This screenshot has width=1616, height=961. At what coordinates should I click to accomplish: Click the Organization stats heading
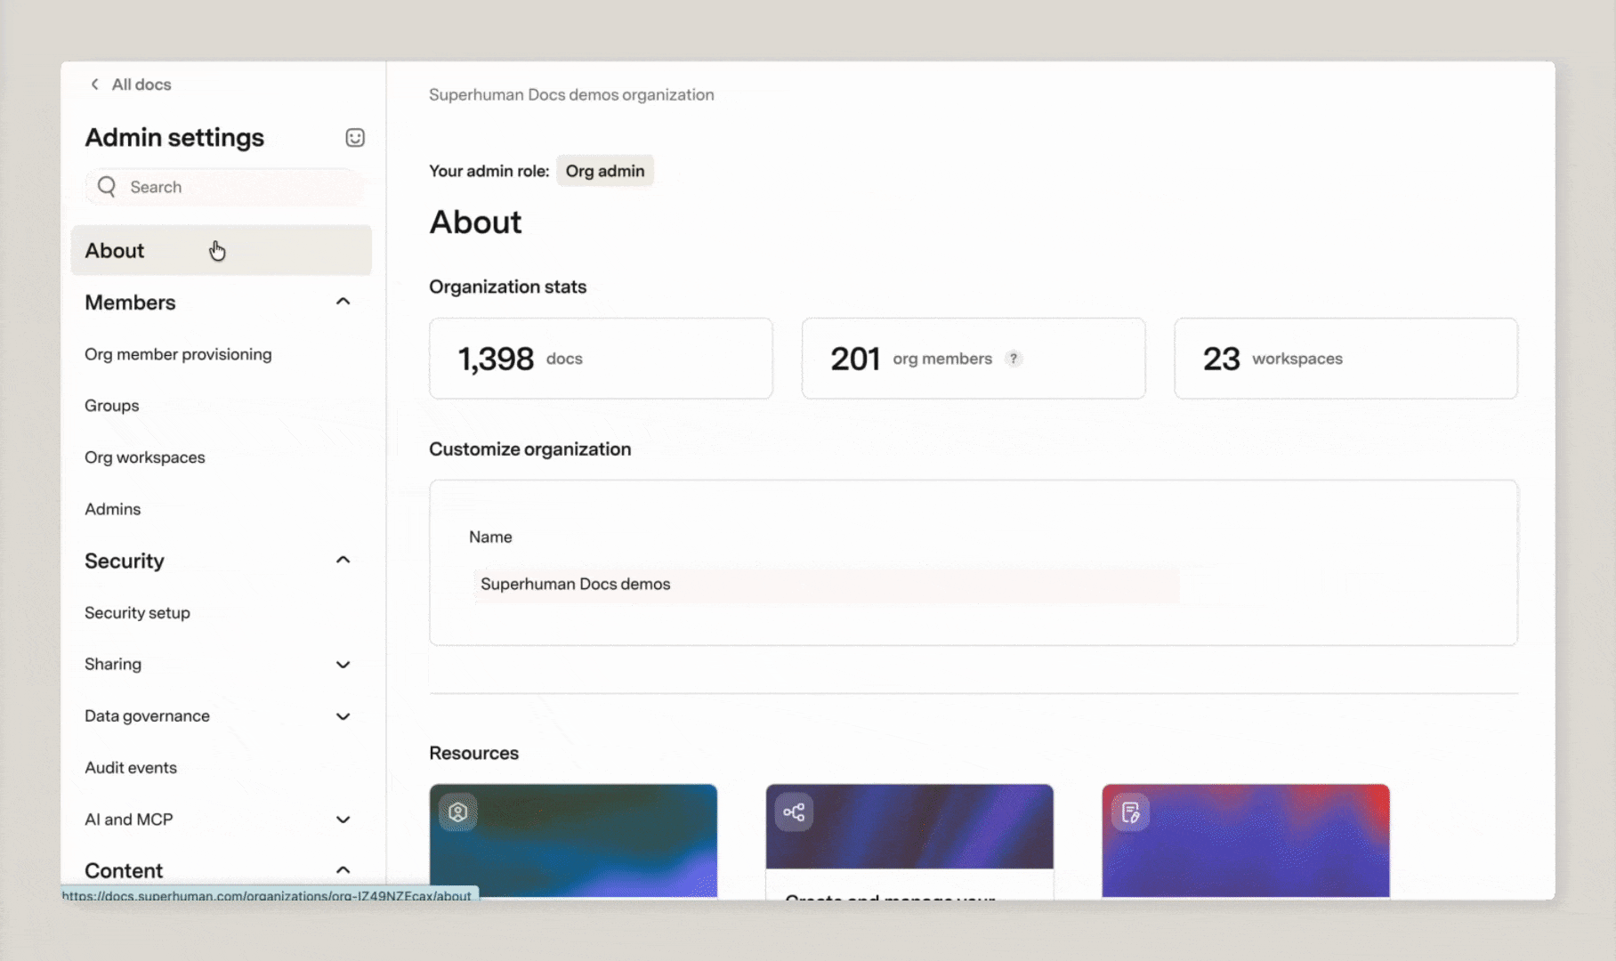pos(507,287)
